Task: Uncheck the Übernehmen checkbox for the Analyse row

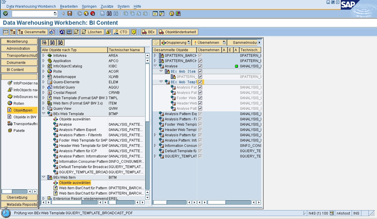Action: tap(200, 66)
